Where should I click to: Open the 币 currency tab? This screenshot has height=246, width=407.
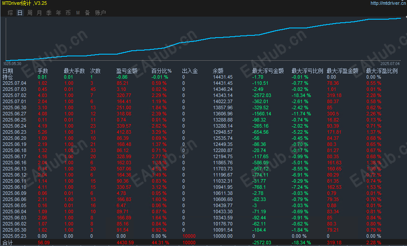(68, 13)
